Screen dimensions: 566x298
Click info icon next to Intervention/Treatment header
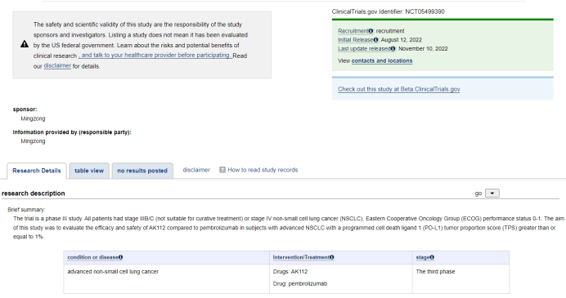tap(332, 257)
